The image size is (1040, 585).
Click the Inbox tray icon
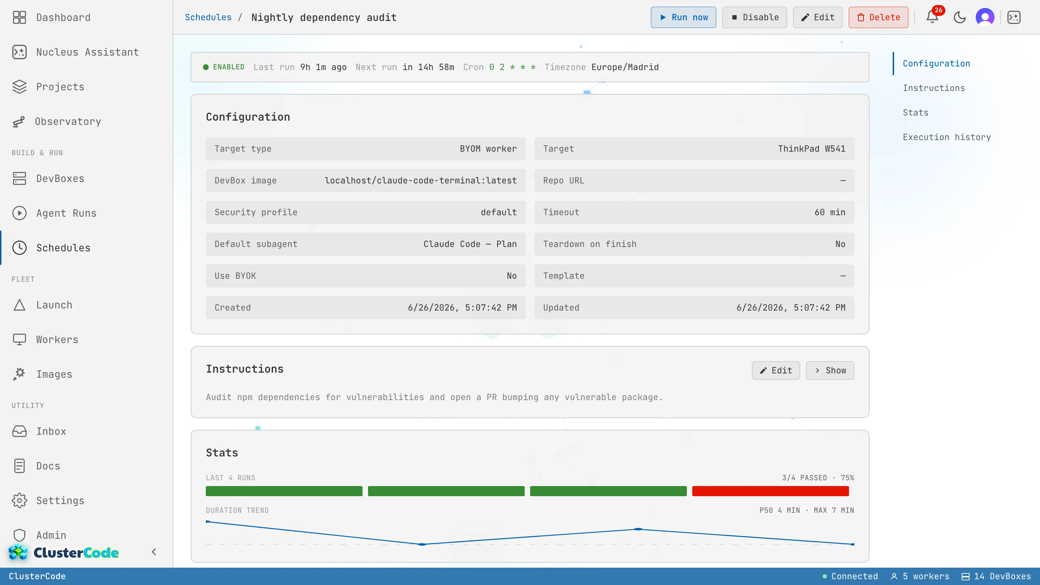[x=19, y=431]
